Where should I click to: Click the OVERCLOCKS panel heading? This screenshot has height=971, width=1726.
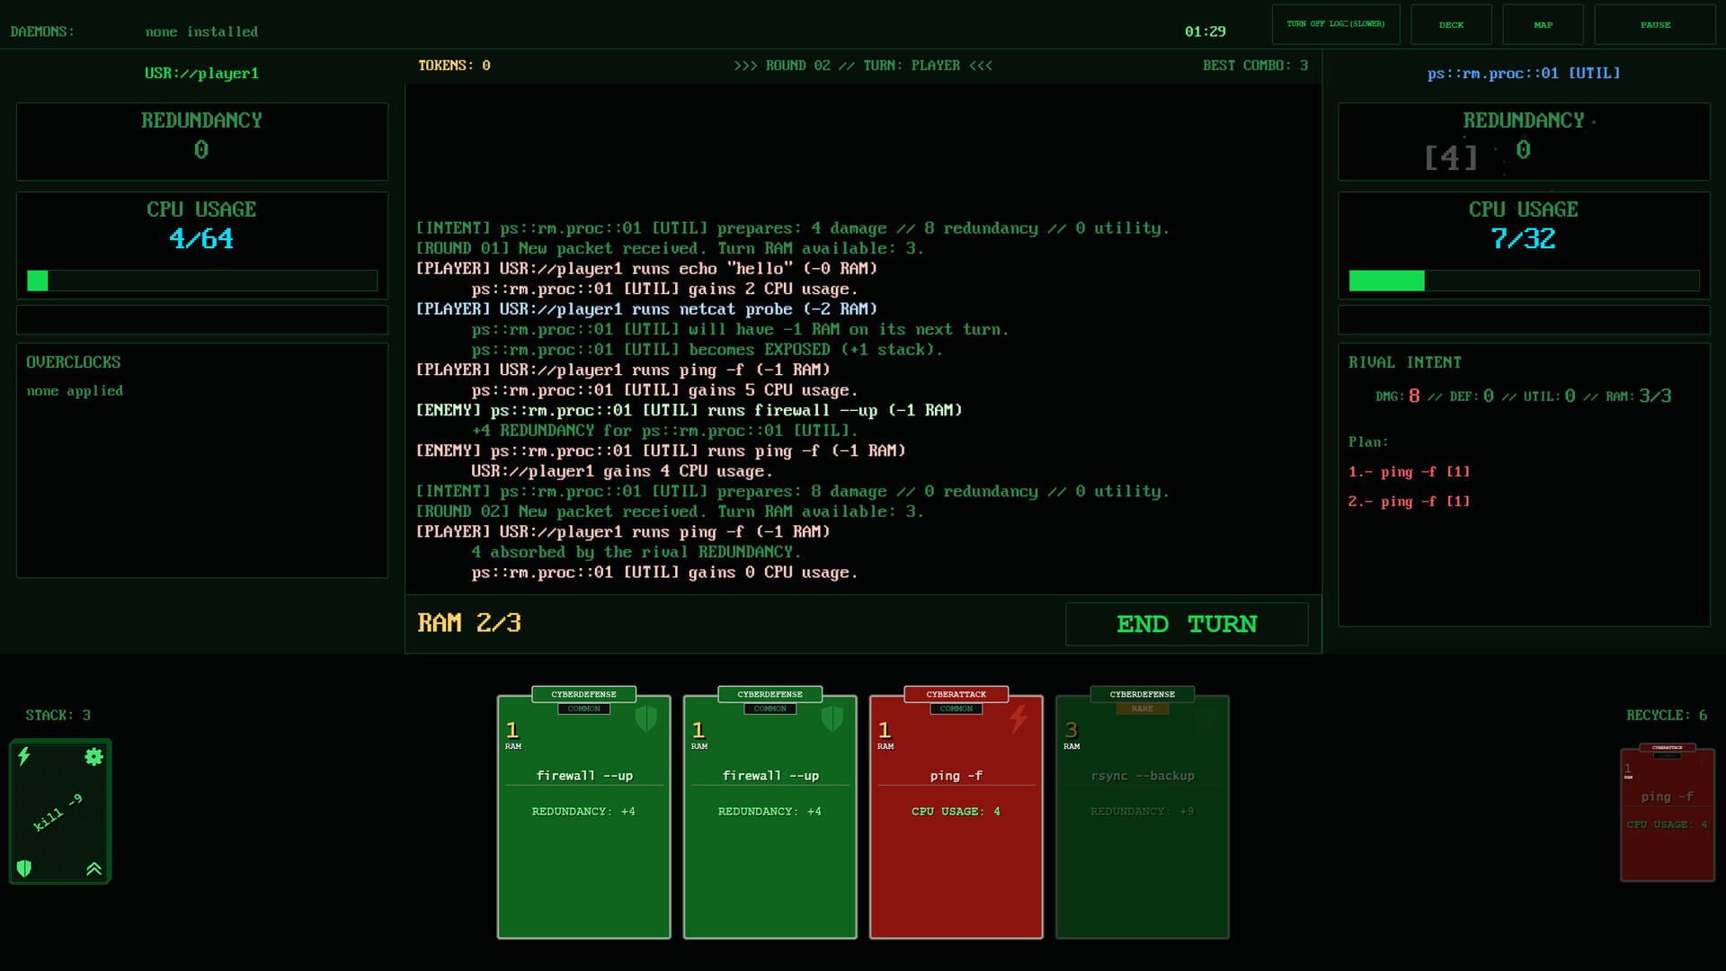tap(73, 362)
